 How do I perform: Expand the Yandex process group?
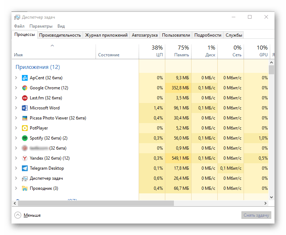click(16, 158)
